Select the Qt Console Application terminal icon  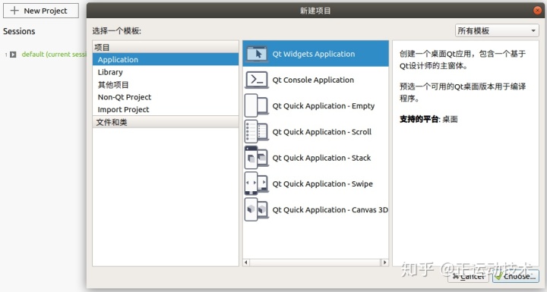click(257, 80)
